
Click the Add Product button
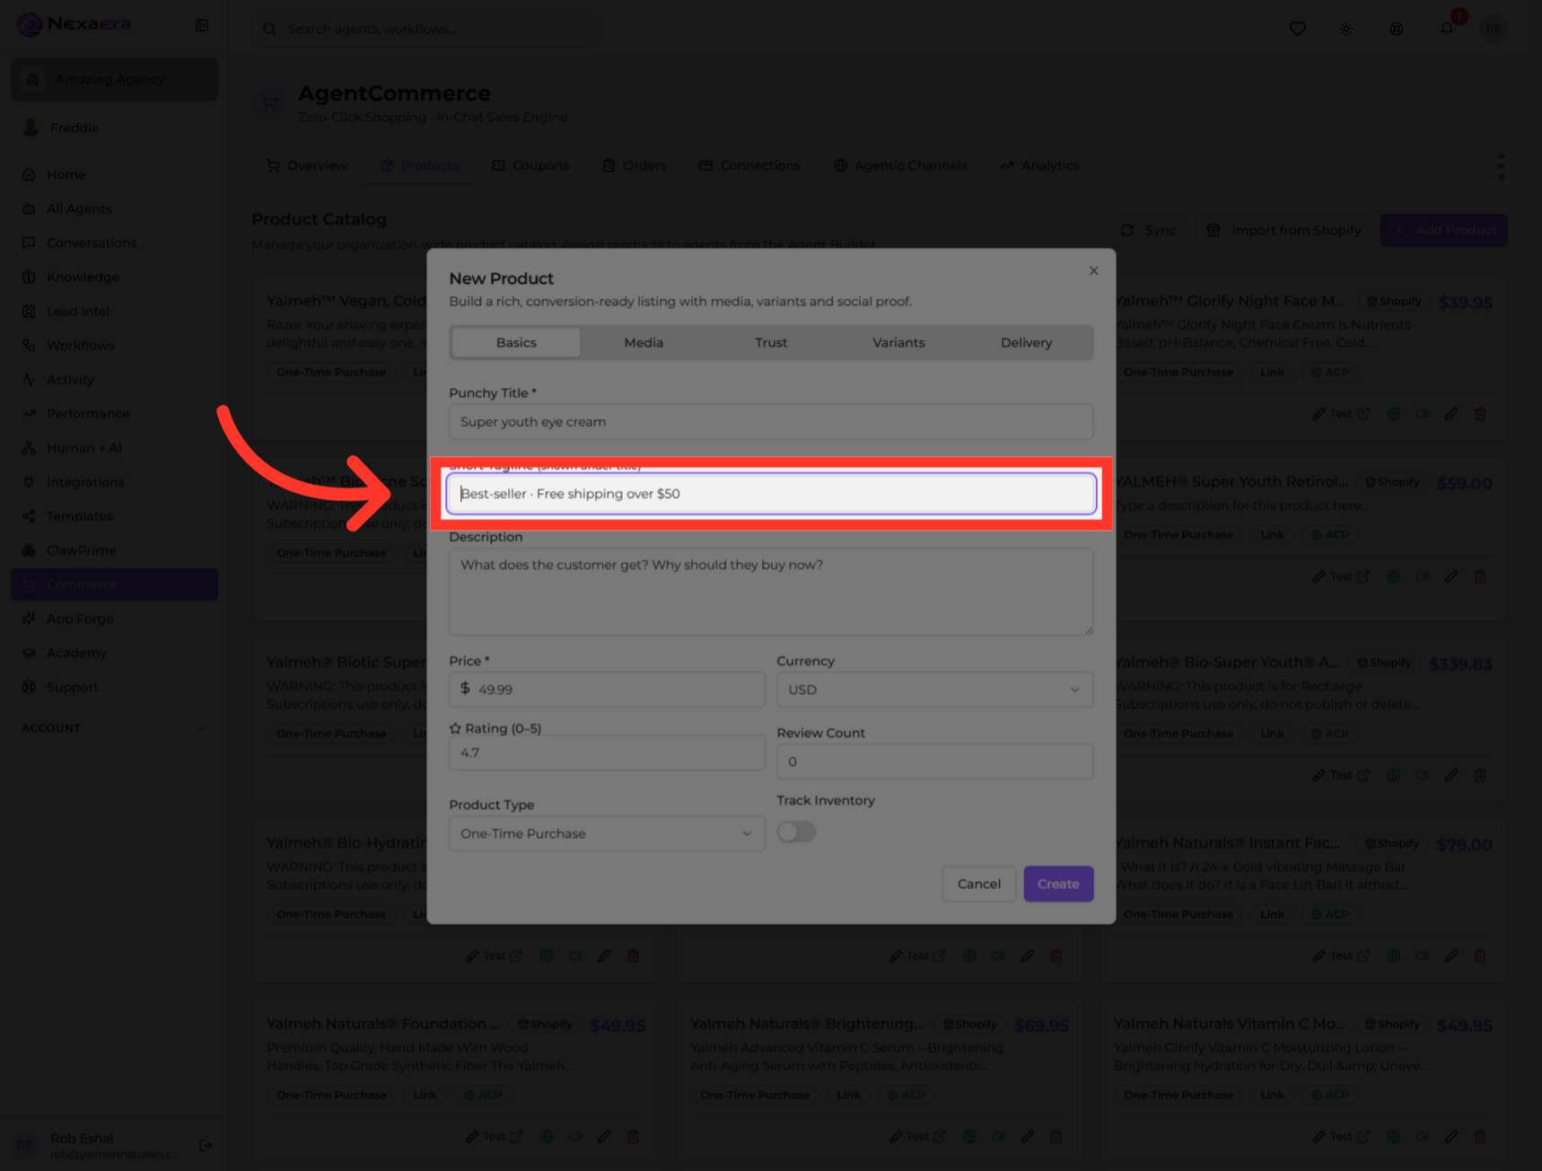point(1443,231)
